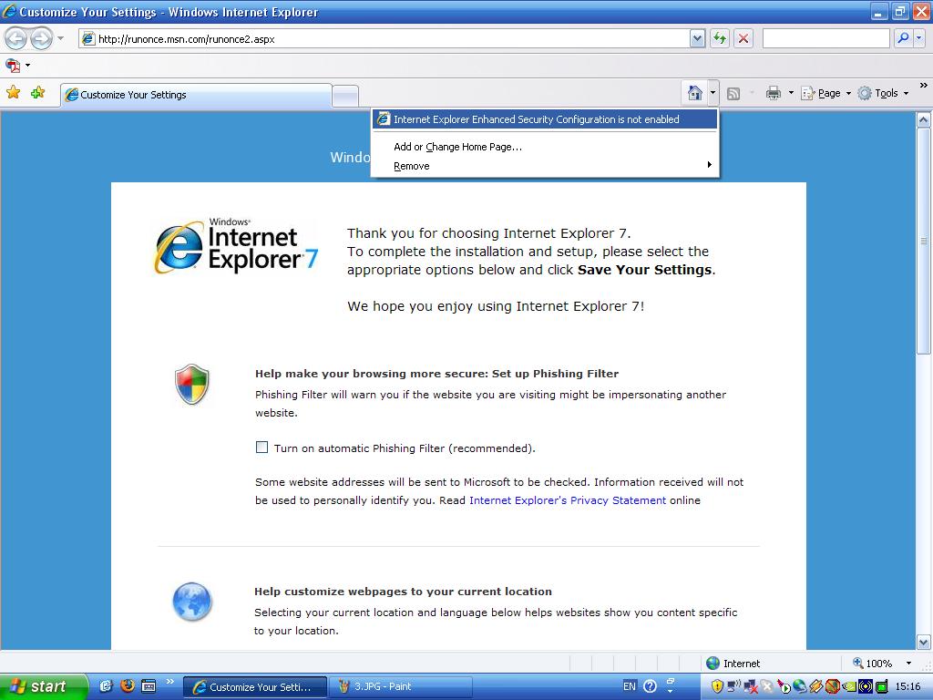Image resolution: width=933 pixels, height=700 pixels.
Task: Click the Print icon in the toolbar
Action: point(773,93)
